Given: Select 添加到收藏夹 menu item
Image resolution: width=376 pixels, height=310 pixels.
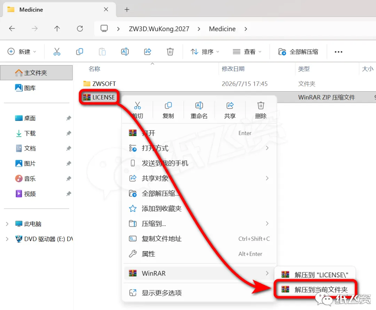Looking at the screenshot, I should (199, 209).
